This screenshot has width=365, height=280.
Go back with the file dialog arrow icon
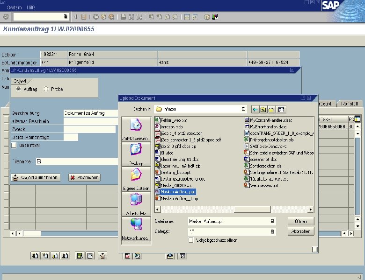(255, 109)
